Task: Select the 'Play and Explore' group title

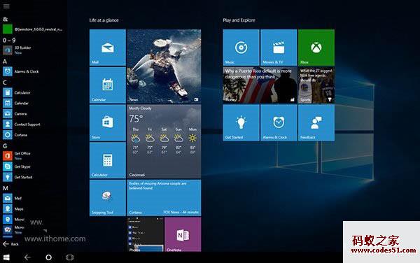Action: [x=239, y=20]
